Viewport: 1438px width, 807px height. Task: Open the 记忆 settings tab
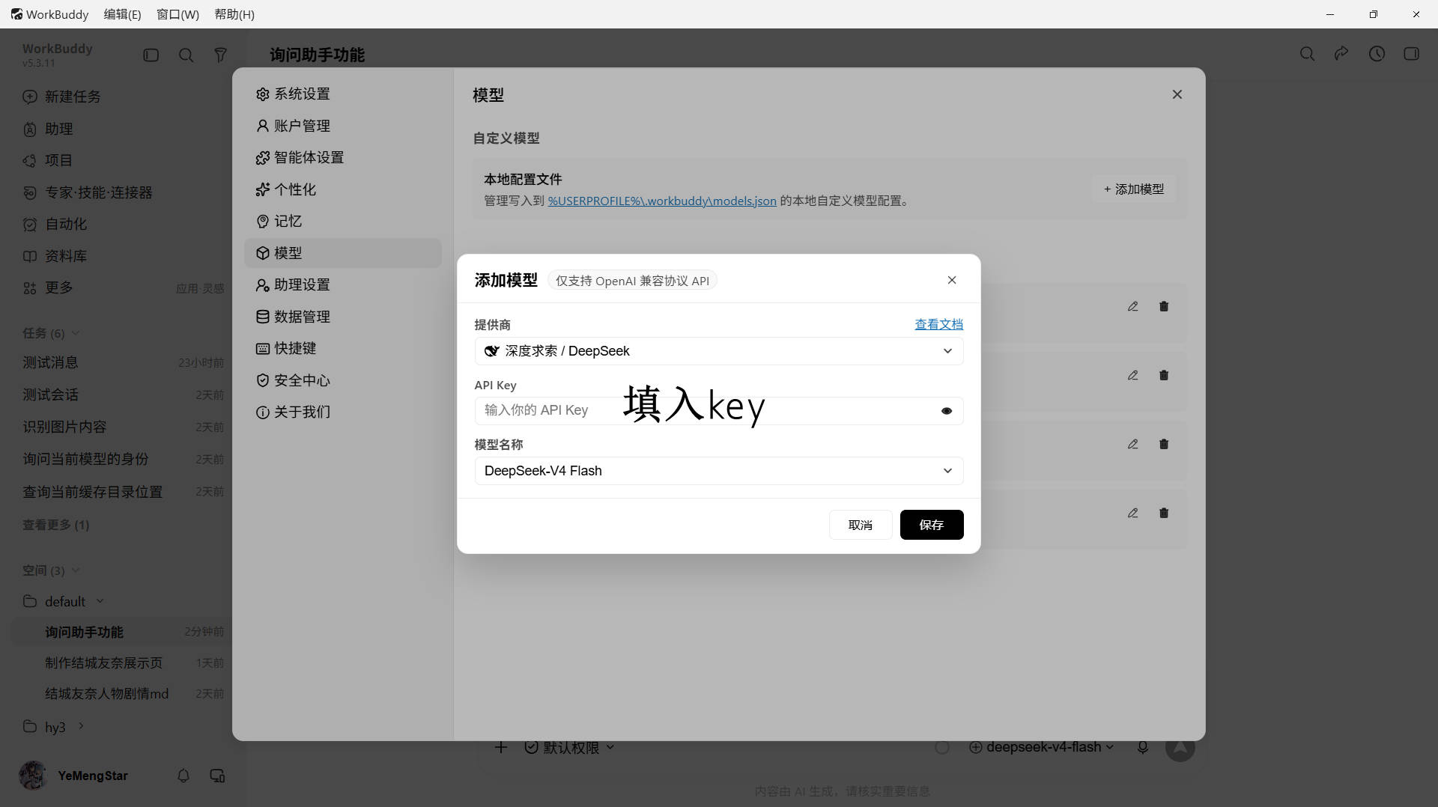click(343, 221)
